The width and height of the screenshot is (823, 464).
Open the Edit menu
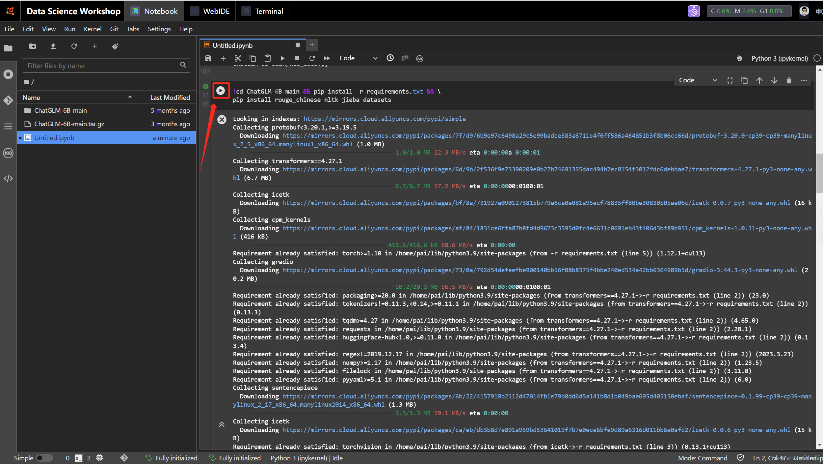[x=28, y=29]
